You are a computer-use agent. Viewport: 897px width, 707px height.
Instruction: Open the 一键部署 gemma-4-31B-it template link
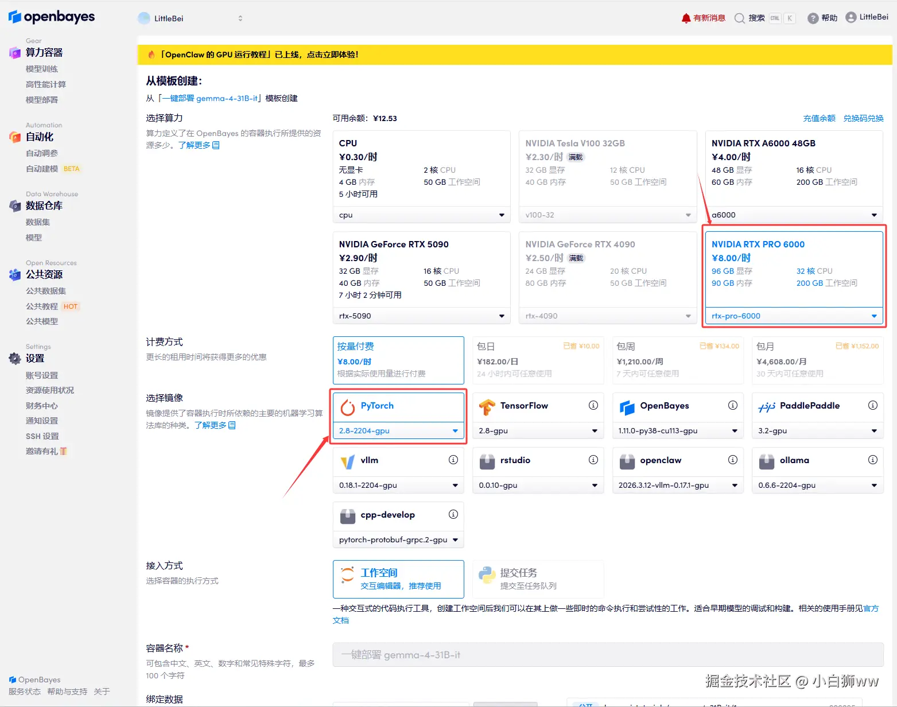coord(209,98)
